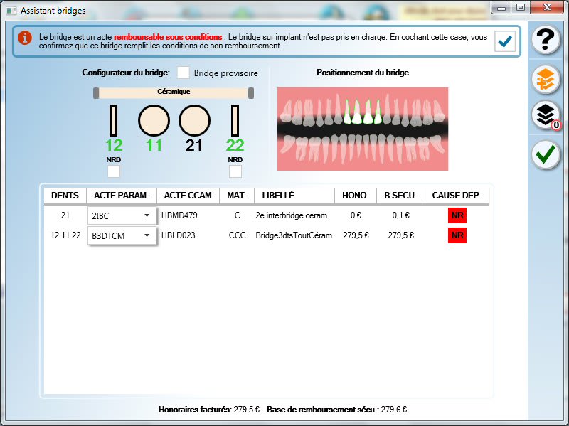
Task: Click the green checkmark validate icon
Action: click(546, 155)
